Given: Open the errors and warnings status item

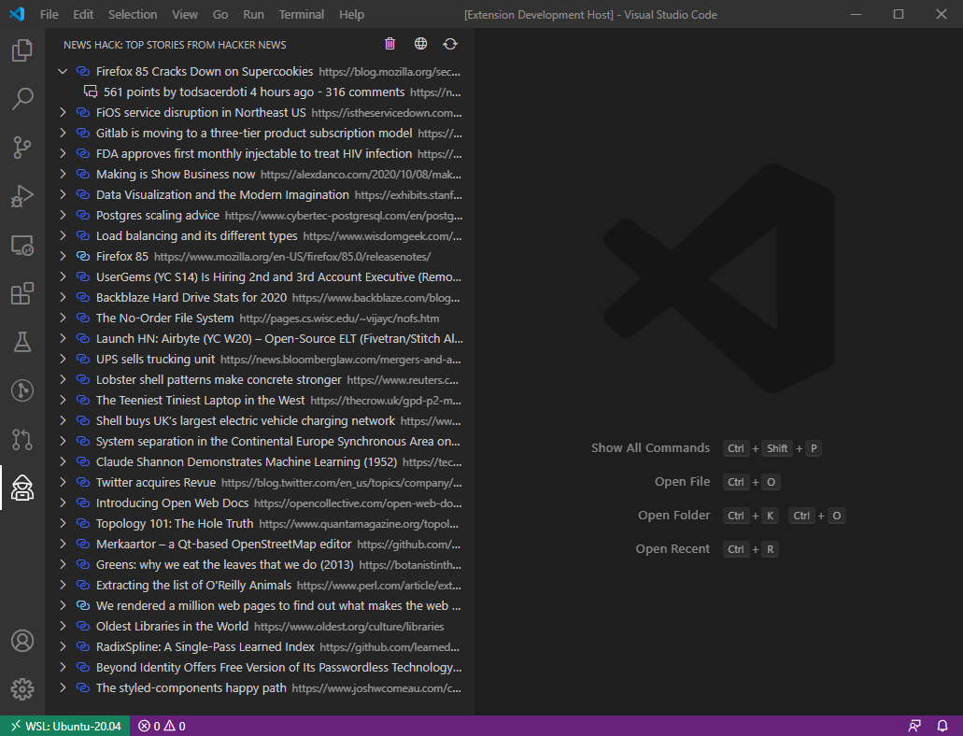Looking at the screenshot, I should click(163, 726).
